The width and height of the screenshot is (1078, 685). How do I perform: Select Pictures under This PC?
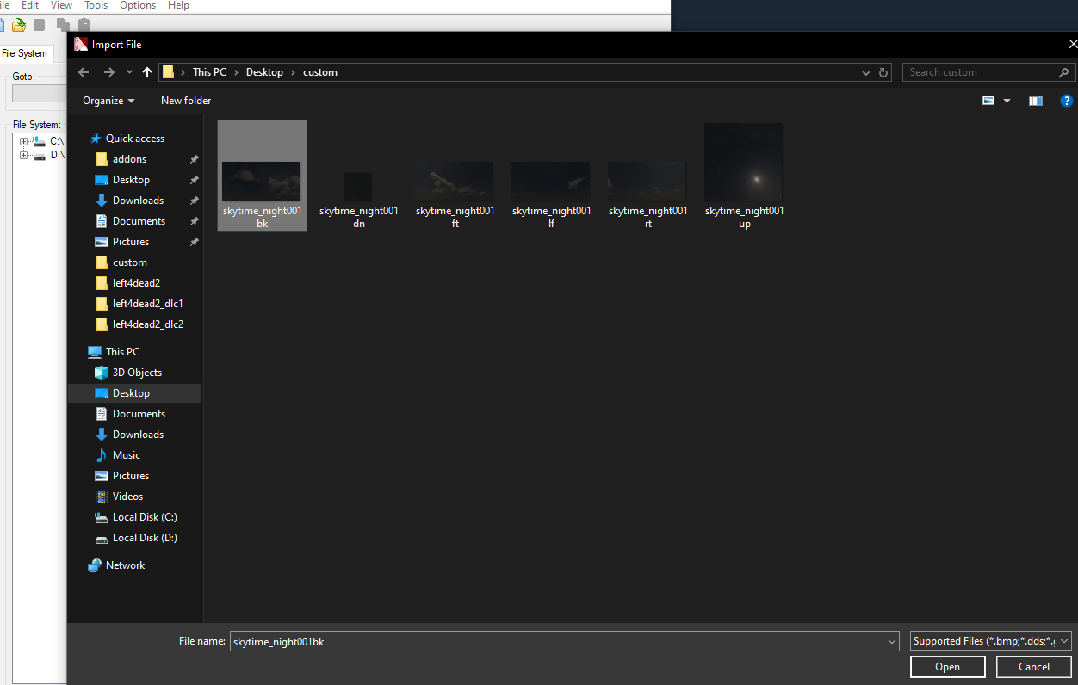[x=131, y=476]
